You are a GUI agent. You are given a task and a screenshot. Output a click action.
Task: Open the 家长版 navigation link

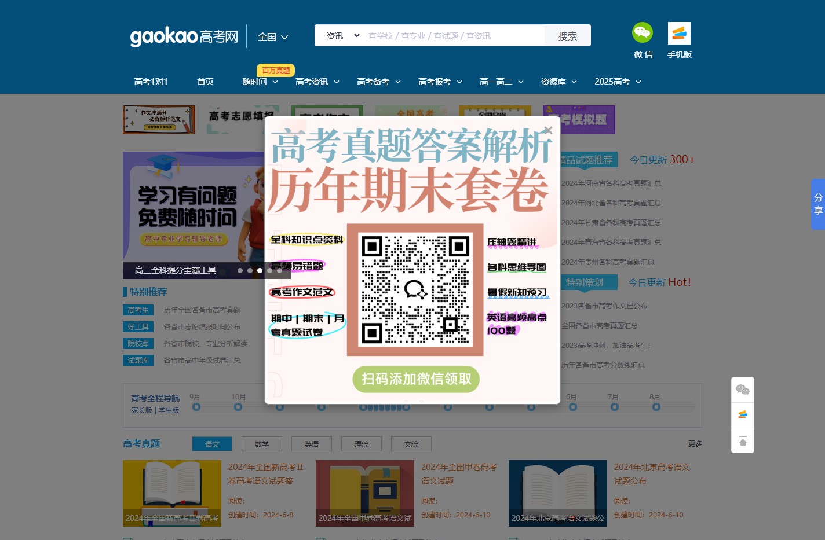141,410
